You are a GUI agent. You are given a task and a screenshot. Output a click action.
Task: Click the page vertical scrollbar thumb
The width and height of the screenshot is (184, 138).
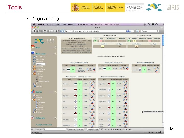point(163,40)
